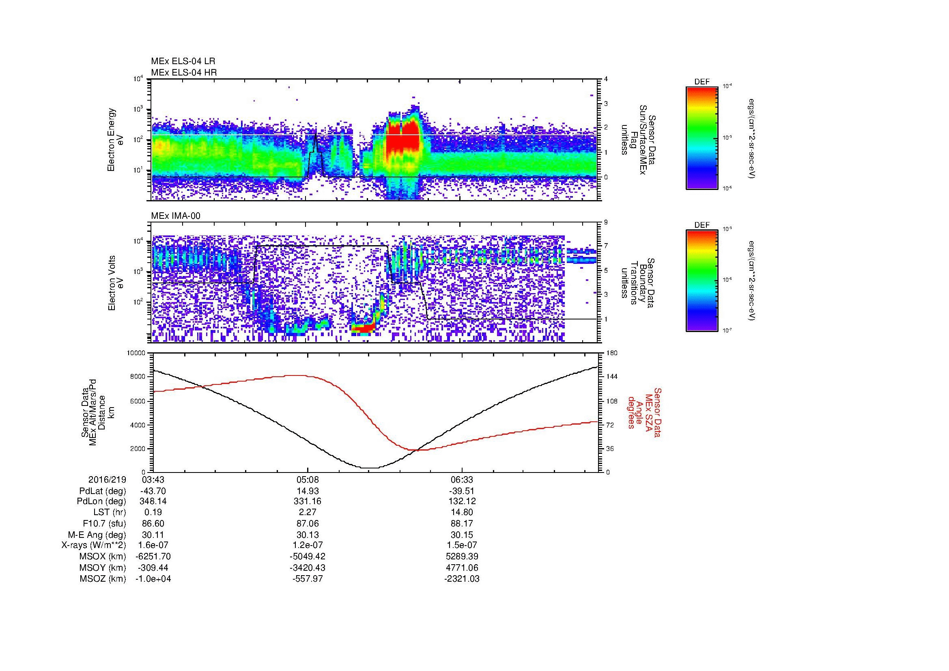Click the PdLon value '132.12'
The width and height of the screenshot is (949, 671).
coord(462,501)
